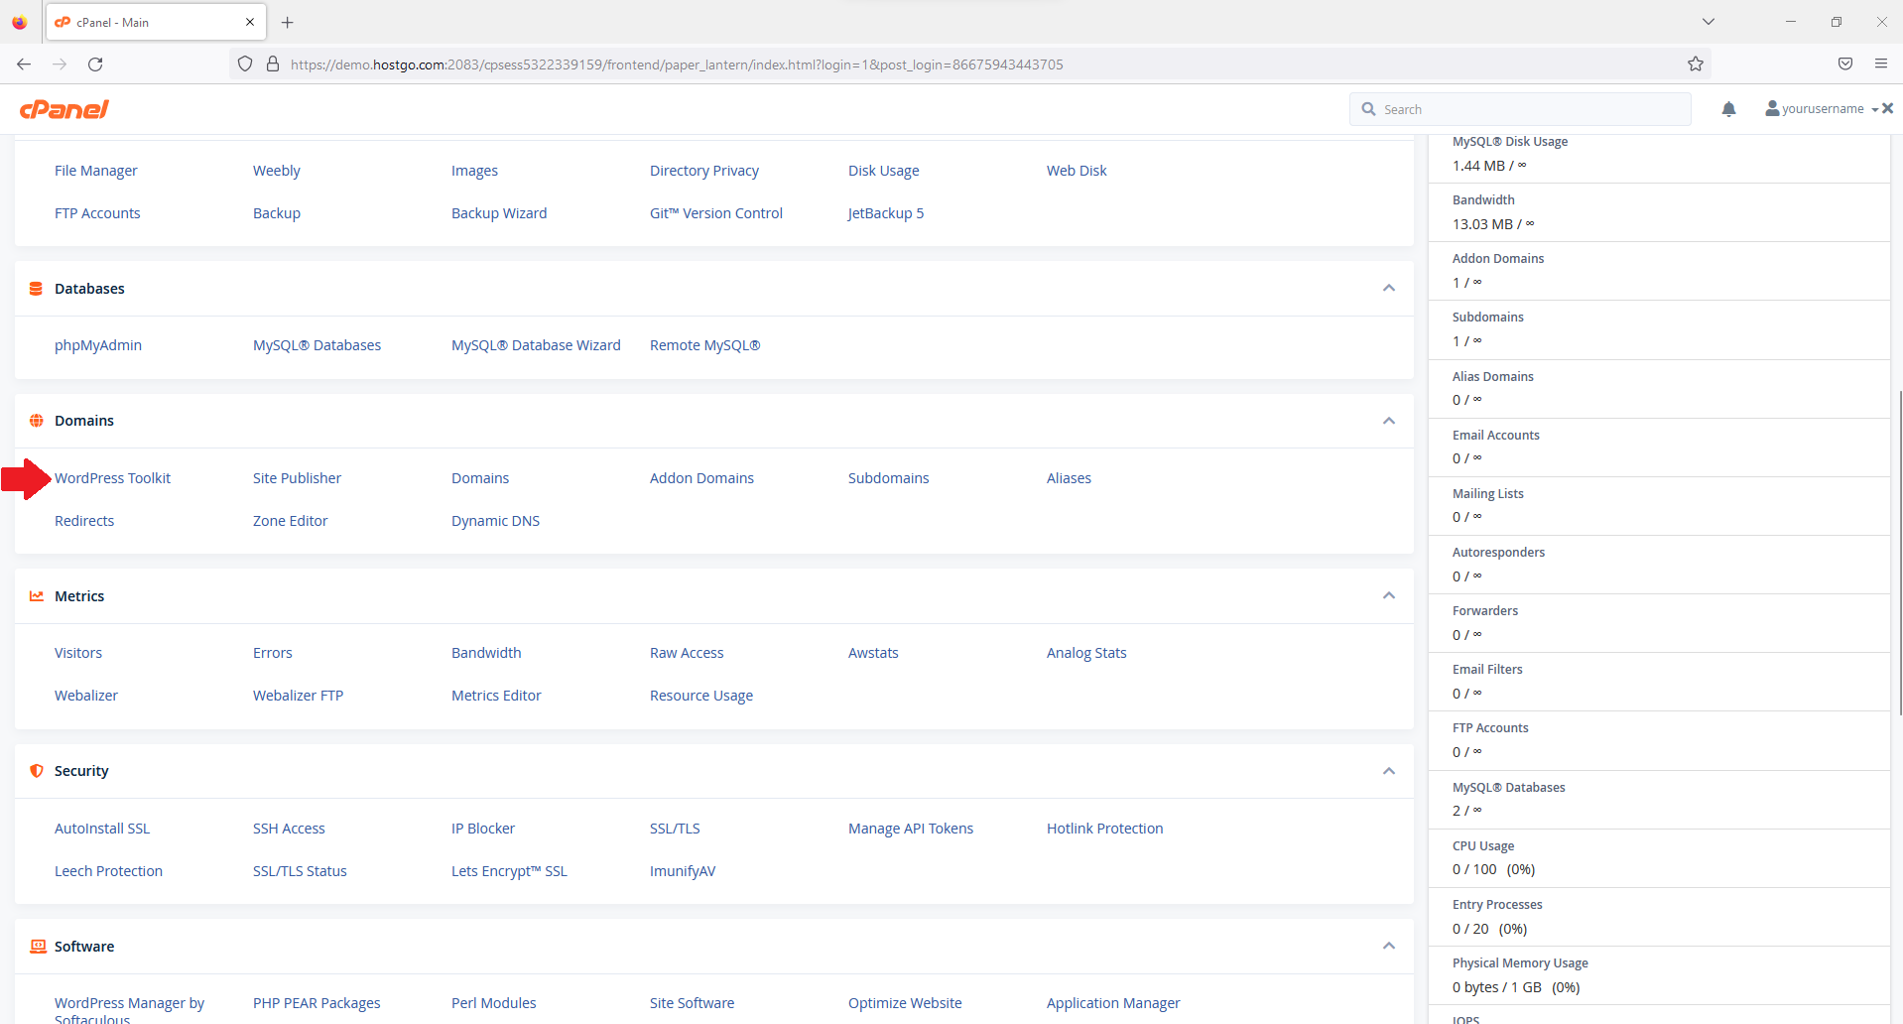Open the Zone Editor link
This screenshot has height=1024, width=1903.
(290, 521)
